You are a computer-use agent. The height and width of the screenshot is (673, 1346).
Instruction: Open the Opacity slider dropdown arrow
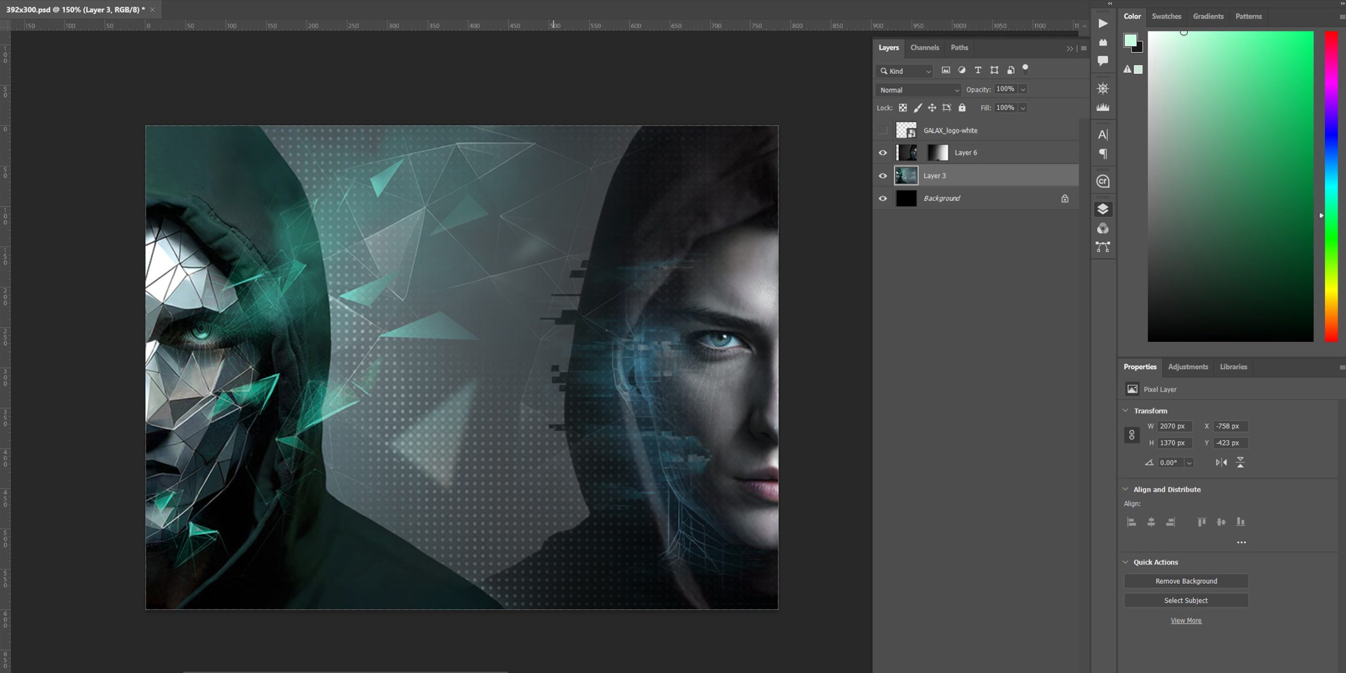[1023, 89]
